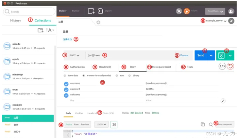238x138 pixels.
Task: Select the form-data radio button
Action: [65, 76]
